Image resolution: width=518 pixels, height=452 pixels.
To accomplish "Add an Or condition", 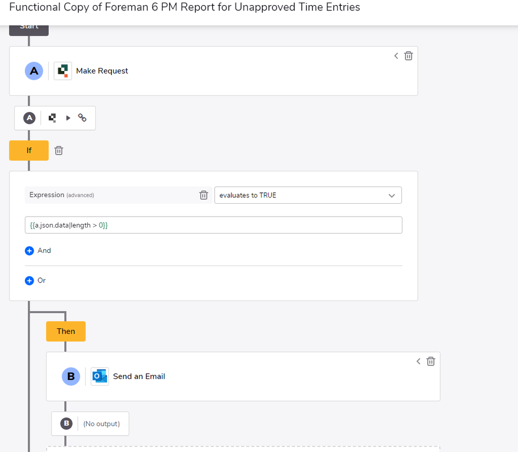I will coord(35,280).
